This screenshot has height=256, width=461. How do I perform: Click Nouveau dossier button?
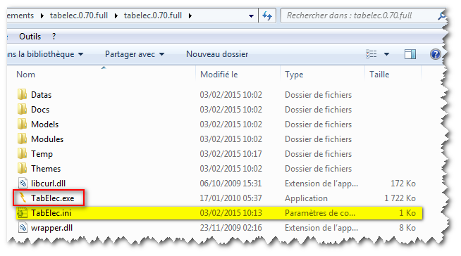point(217,54)
